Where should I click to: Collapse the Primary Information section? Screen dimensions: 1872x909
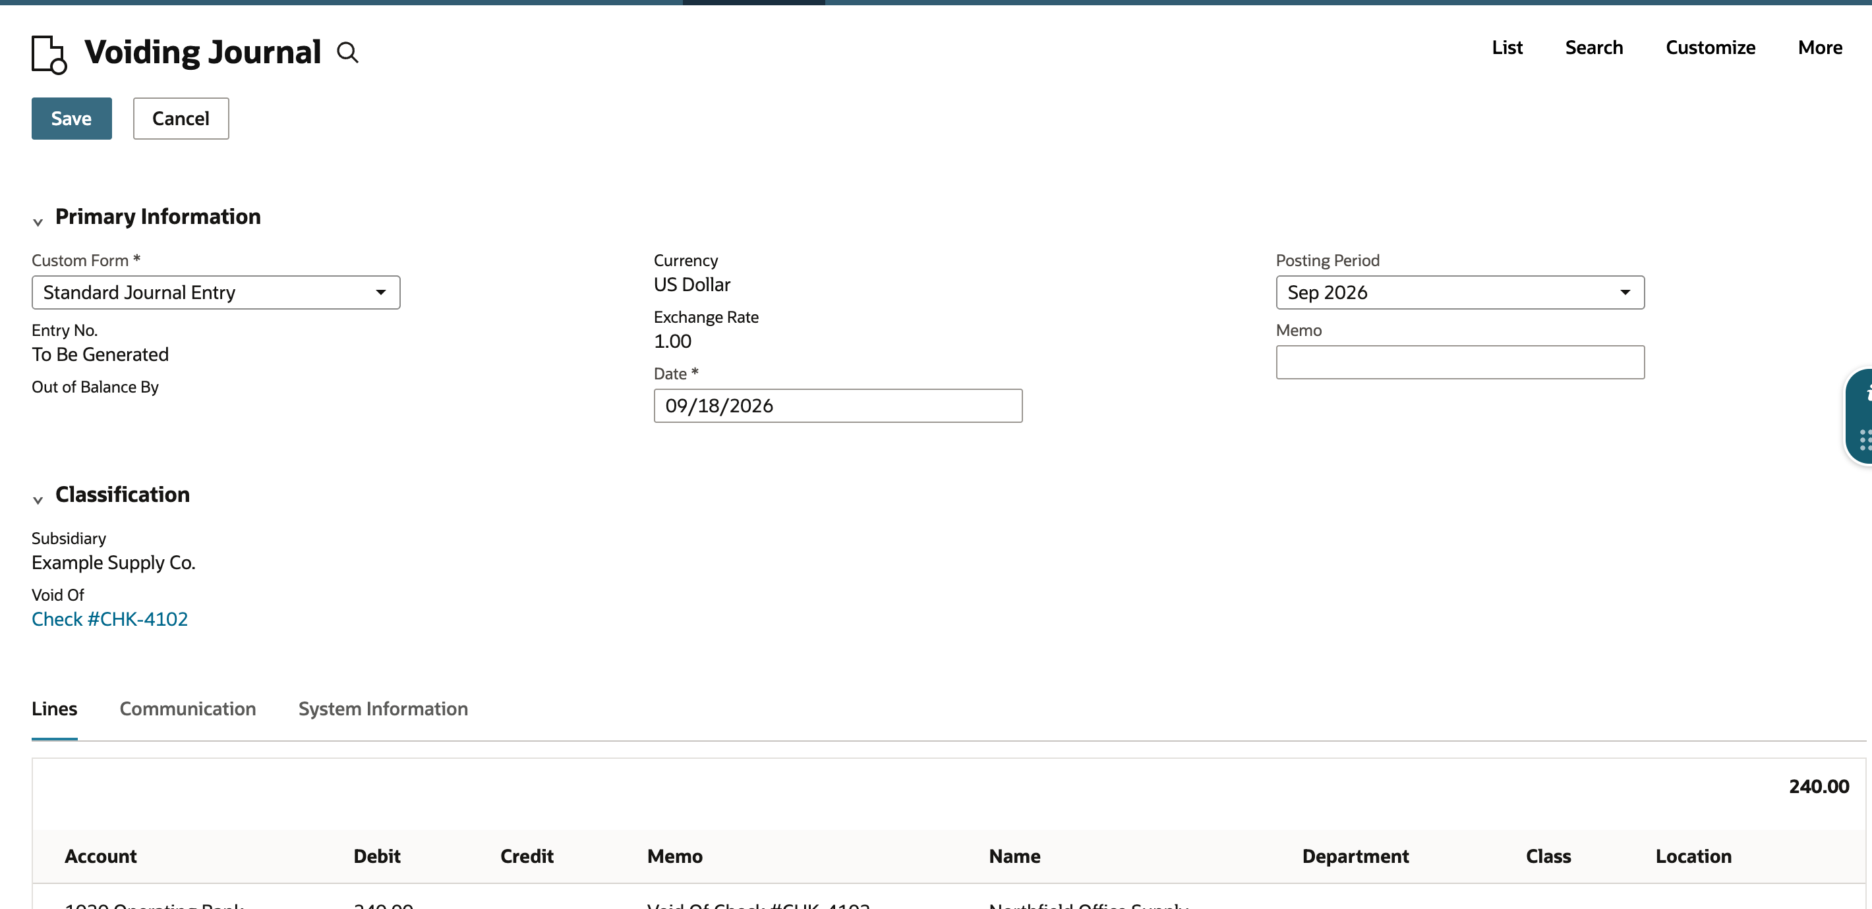(x=38, y=221)
